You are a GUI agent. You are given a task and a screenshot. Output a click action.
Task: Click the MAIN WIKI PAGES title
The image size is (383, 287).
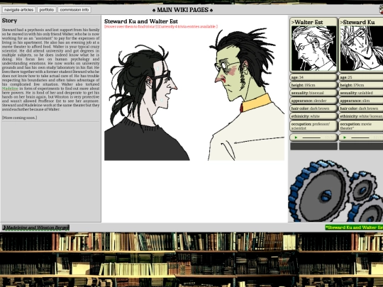[182, 10]
